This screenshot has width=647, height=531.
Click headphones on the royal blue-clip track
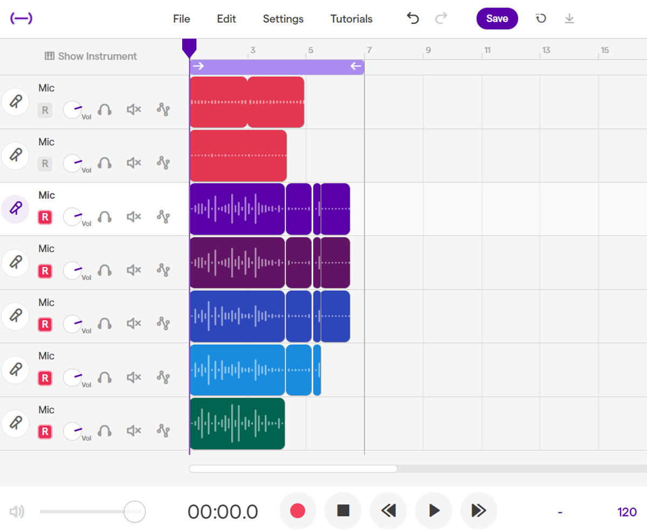(x=105, y=324)
